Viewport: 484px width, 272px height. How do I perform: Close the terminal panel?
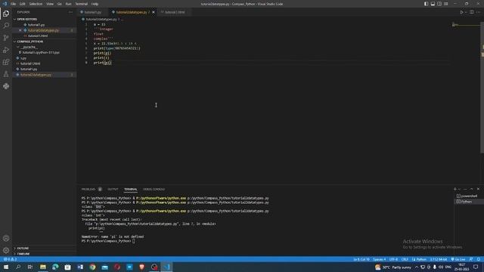[x=478, y=189]
